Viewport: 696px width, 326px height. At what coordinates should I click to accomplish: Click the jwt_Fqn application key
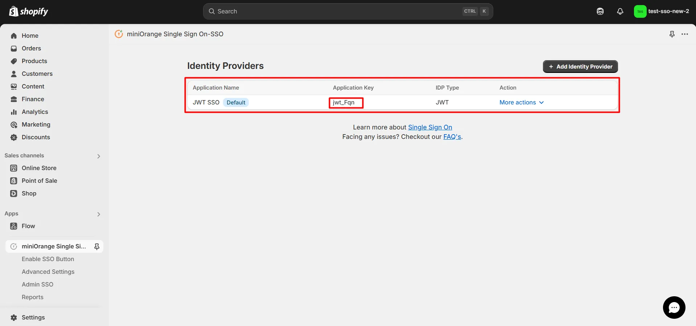[343, 102]
